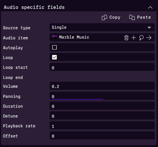This screenshot has height=147, width=158.
Task: Click the Paste button
Action: [140, 17]
